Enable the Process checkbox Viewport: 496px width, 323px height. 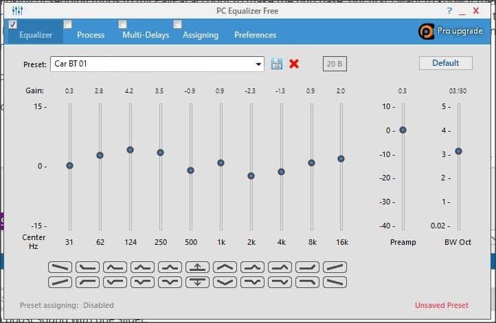[68, 24]
